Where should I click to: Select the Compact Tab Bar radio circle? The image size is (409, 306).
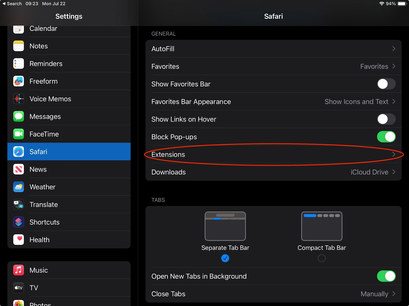click(322, 258)
